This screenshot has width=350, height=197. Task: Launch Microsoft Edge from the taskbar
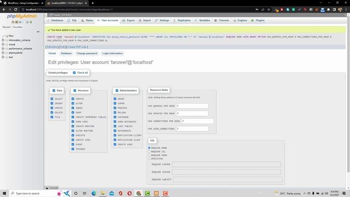94,193
